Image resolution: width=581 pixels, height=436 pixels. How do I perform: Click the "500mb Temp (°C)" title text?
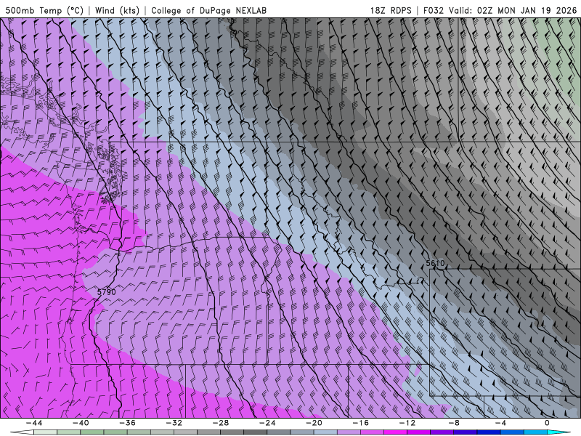[x=44, y=10]
